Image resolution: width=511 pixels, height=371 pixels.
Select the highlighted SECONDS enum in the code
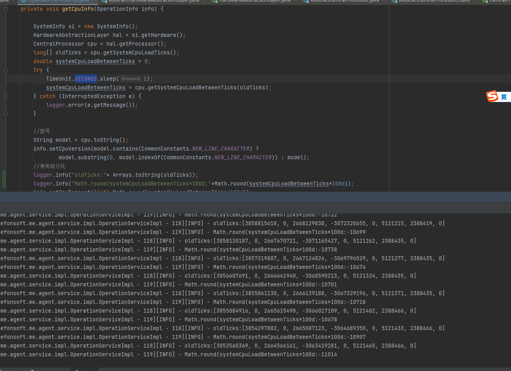click(85, 79)
